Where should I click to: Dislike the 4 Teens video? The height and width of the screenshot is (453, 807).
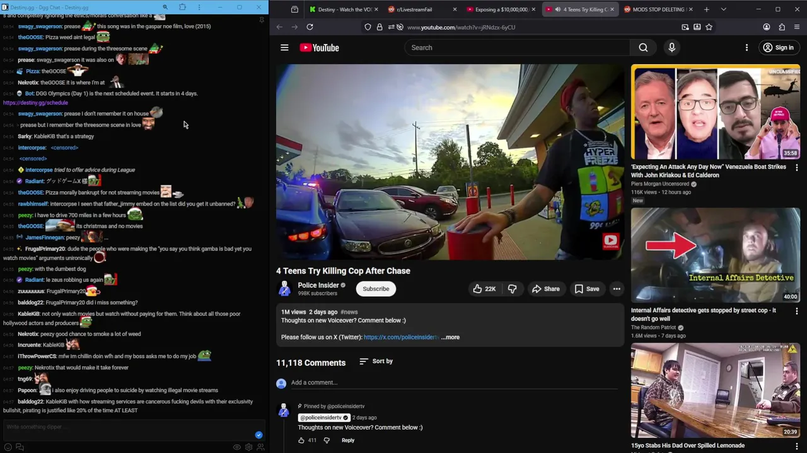point(512,289)
